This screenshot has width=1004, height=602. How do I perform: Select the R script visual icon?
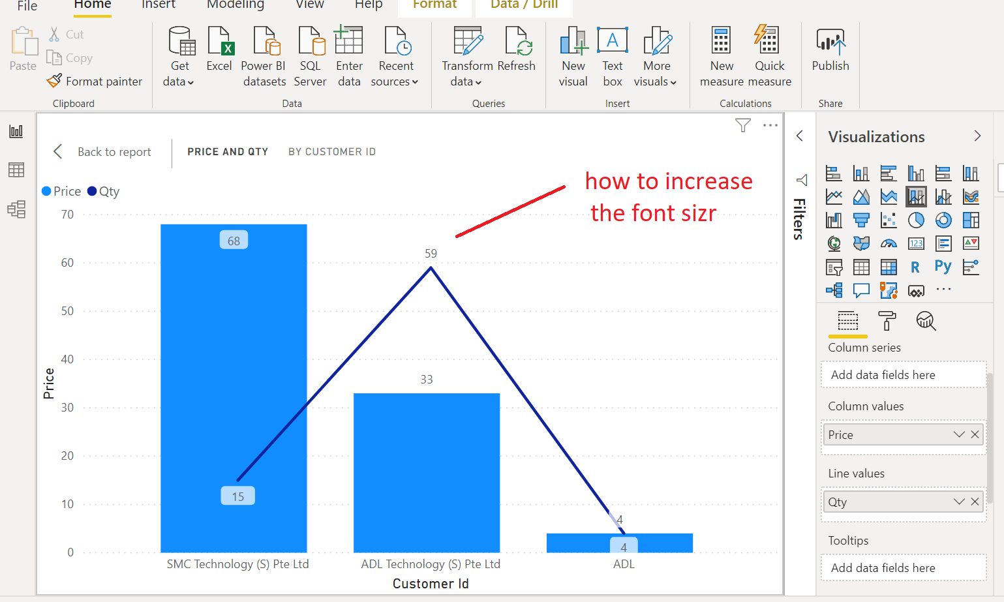[916, 267]
